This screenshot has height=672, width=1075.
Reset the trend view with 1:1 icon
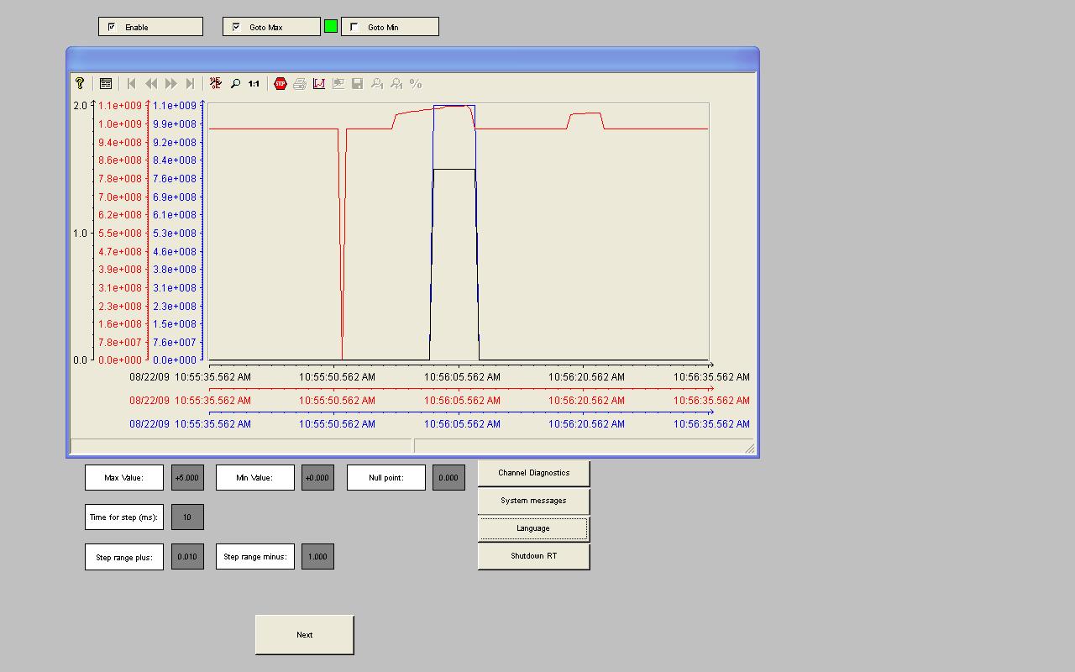coord(254,84)
